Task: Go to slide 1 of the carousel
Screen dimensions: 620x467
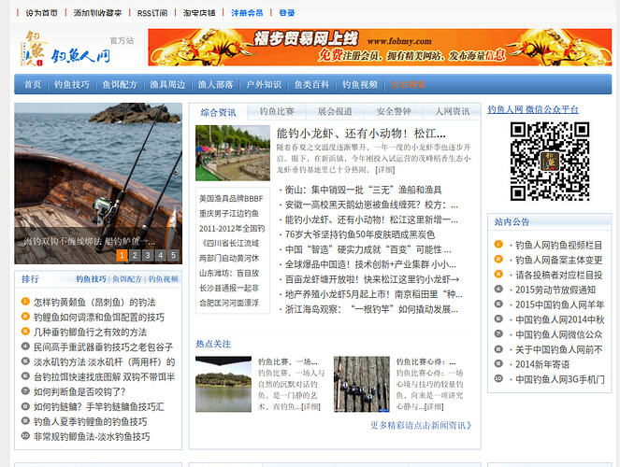Action: coord(122,255)
